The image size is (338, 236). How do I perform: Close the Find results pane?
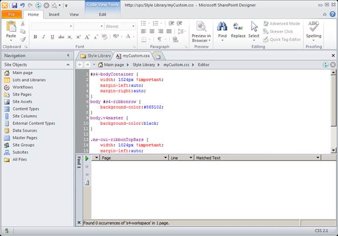click(x=79, y=223)
